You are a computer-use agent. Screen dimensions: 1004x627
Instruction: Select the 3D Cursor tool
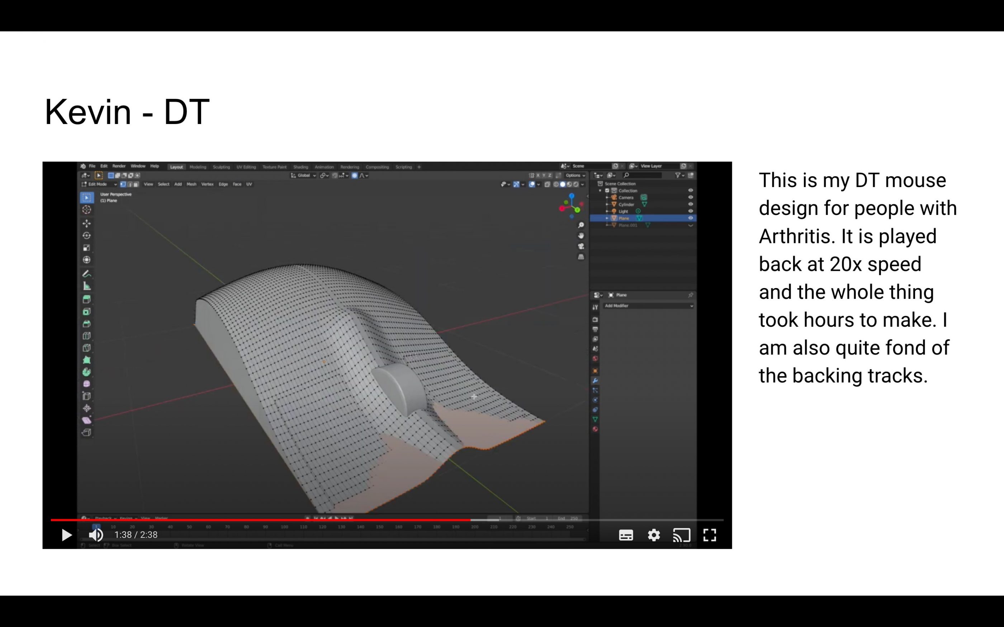pos(87,210)
